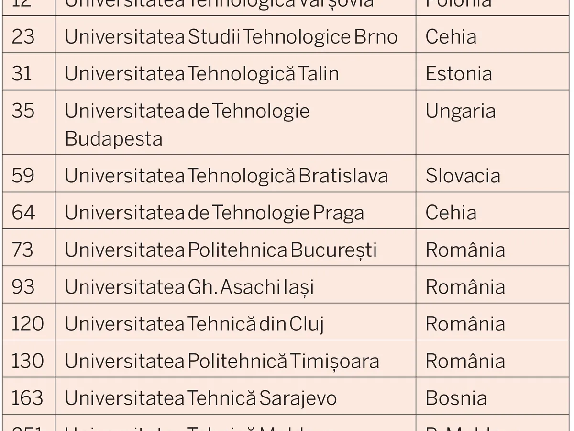Select rank number 163 cell
Image resolution: width=574 pixels, height=431 pixels.
click(28, 398)
